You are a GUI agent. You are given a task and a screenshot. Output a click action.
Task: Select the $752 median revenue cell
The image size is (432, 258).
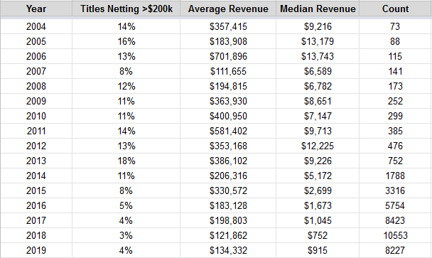point(318,235)
